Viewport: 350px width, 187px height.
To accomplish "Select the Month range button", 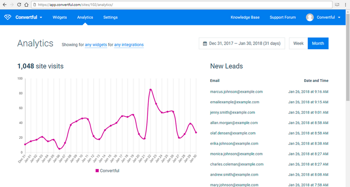I will tap(318, 43).
